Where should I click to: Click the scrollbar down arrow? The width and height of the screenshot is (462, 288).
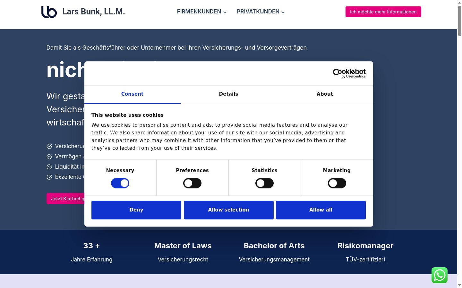459,285
